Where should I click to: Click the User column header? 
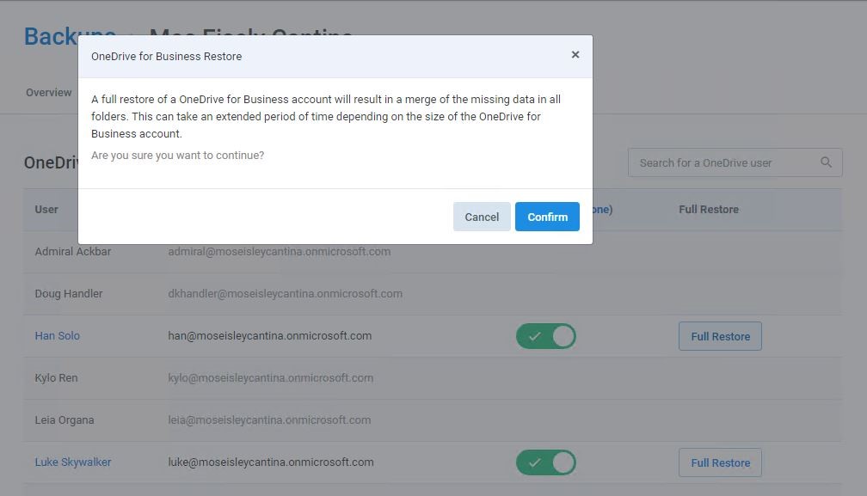pos(46,210)
